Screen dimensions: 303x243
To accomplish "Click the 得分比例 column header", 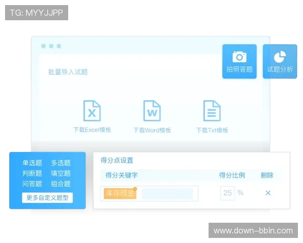I will pos(232,175).
